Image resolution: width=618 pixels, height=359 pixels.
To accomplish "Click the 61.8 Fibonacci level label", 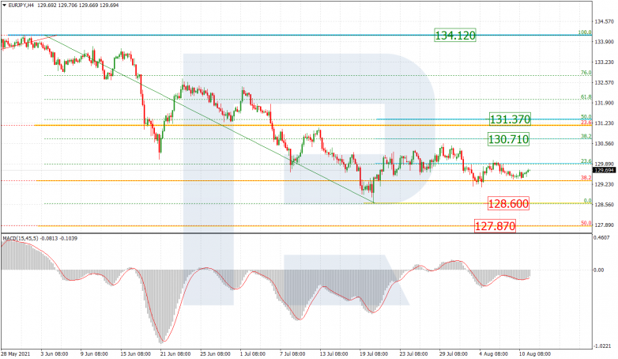I will (x=586, y=96).
